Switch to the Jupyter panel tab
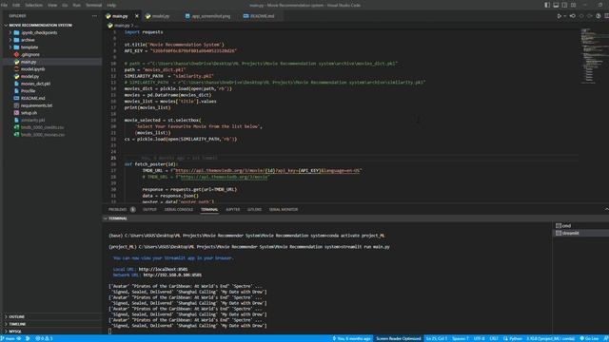This screenshot has height=342, width=609. 232,209
